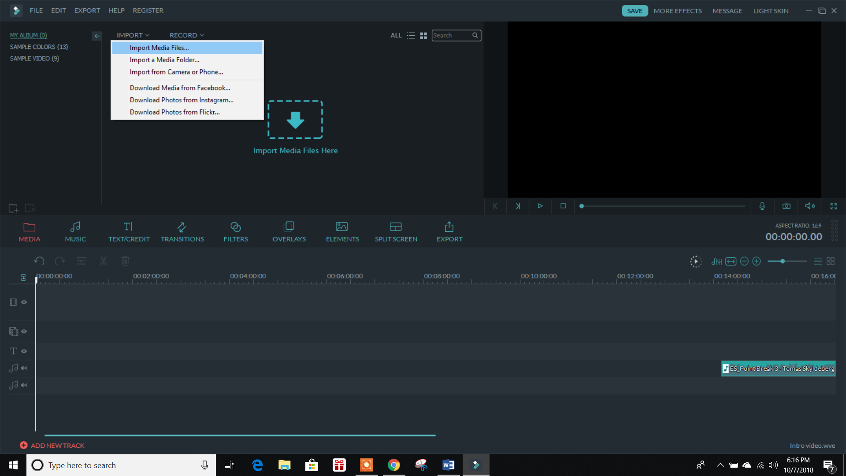Delete selection with the trash icon
The height and width of the screenshot is (476, 846).
pyautogui.click(x=125, y=261)
